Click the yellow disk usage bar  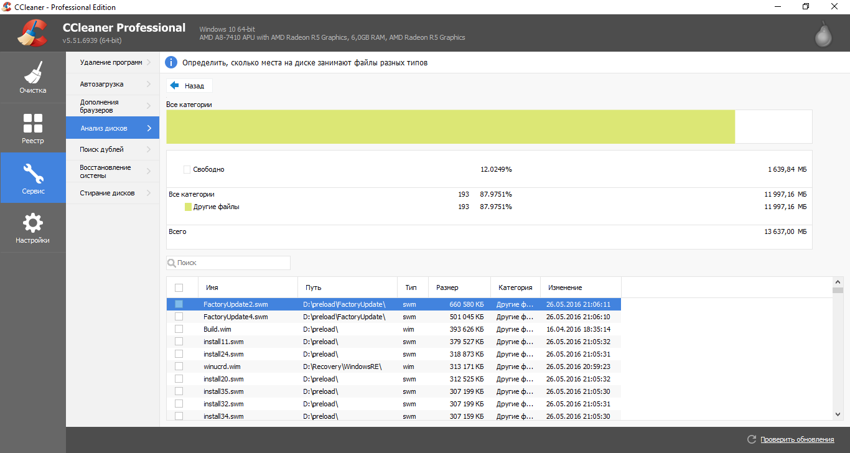(x=451, y=127)
